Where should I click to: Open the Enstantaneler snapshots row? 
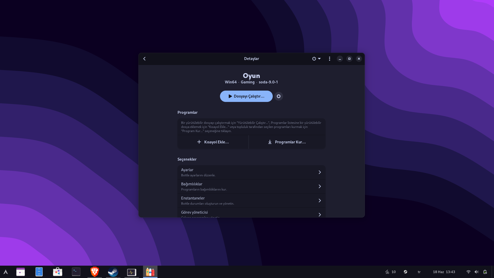coord(251,201)
